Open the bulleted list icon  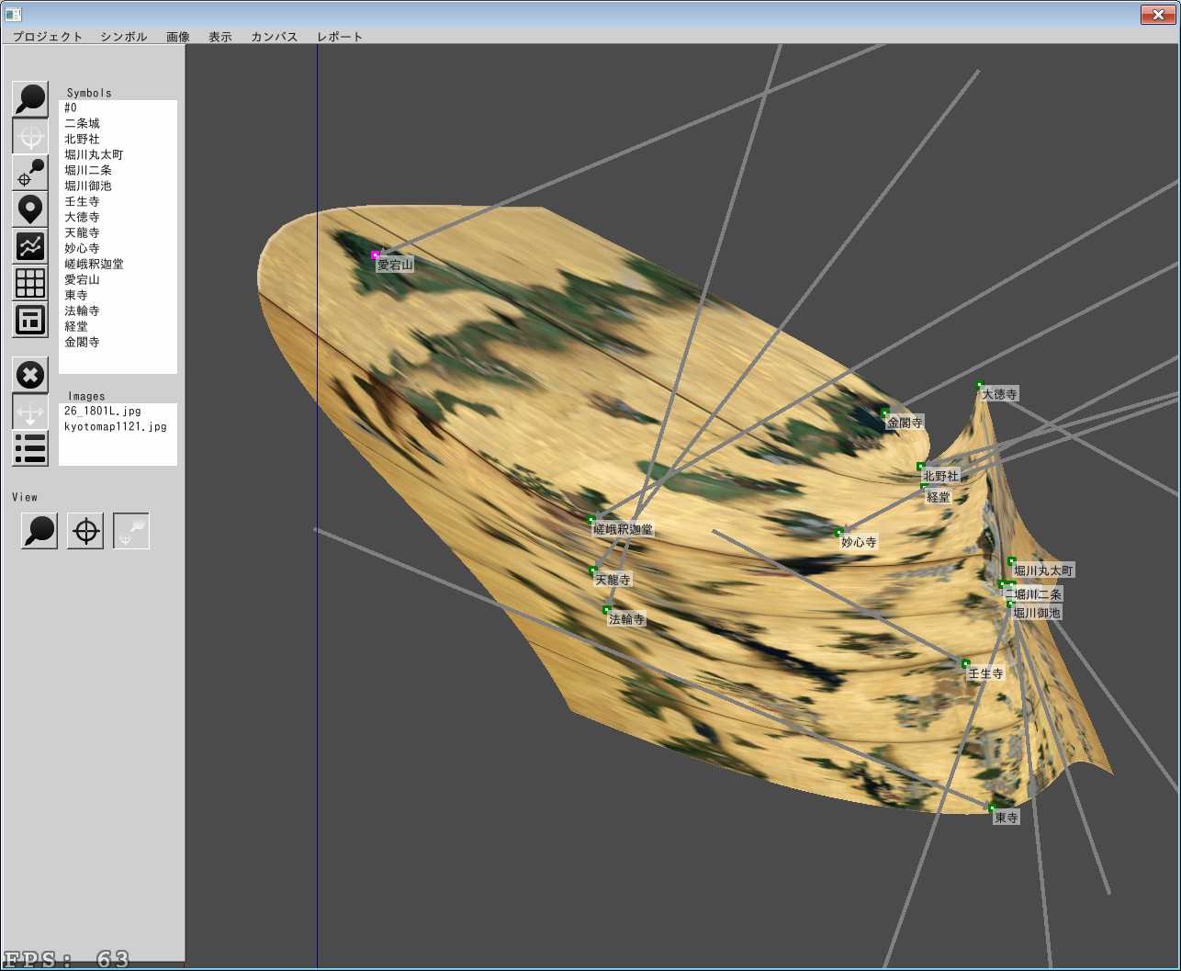(x=30, y=448)
